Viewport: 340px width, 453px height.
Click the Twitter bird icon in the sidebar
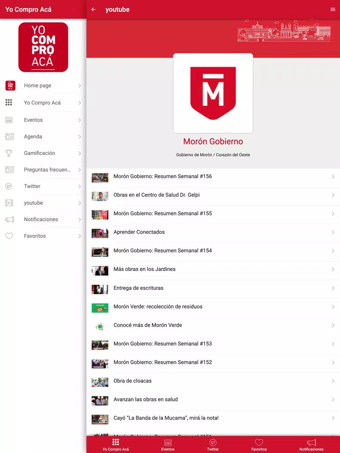coord(9,186)
